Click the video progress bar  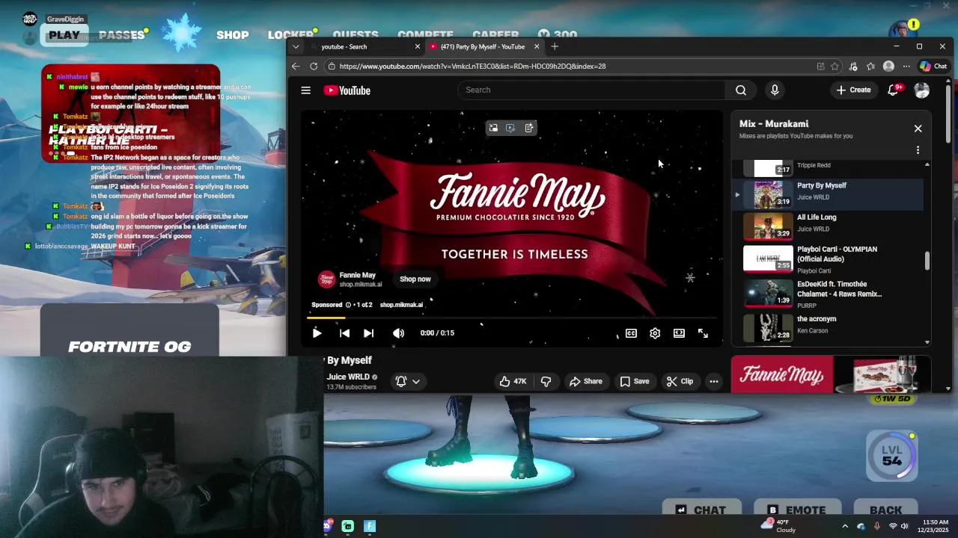513,318
